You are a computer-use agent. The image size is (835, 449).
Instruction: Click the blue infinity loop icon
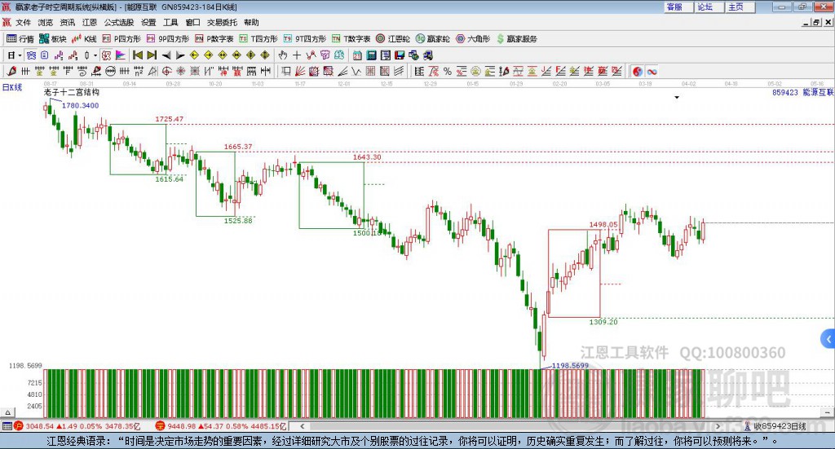[x=652, y=71]
